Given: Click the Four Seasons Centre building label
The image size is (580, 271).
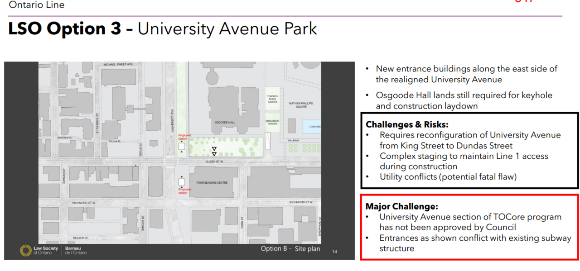Looking at the screenshot, I should [213, 183].
